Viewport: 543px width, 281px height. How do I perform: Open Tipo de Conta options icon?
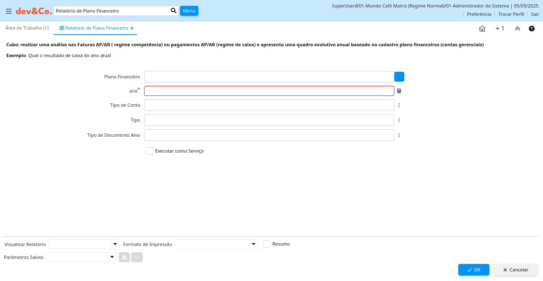pyautogui.click(x=399, y=105)
